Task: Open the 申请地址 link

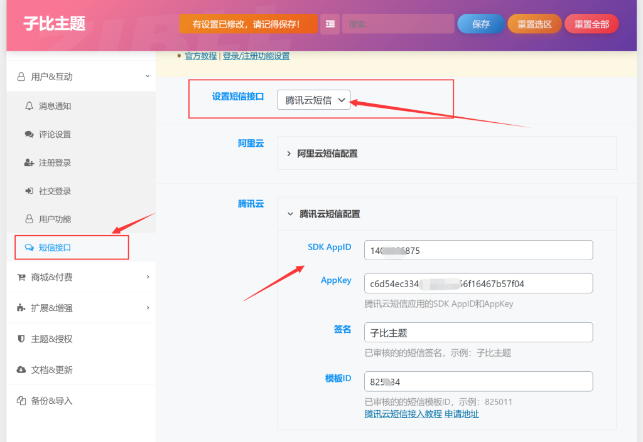Action: [462, 414]
